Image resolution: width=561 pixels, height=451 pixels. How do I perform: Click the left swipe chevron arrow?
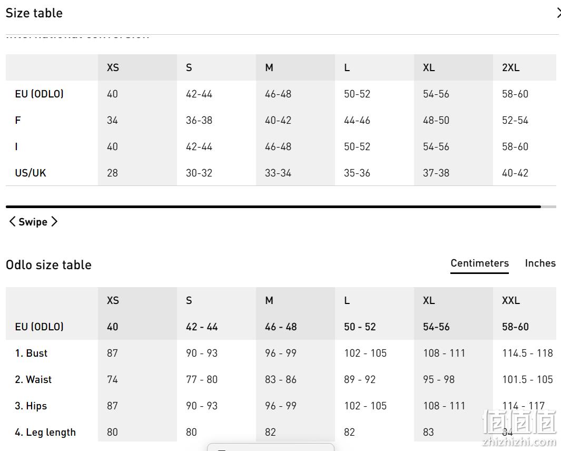[x=12, y=222]
